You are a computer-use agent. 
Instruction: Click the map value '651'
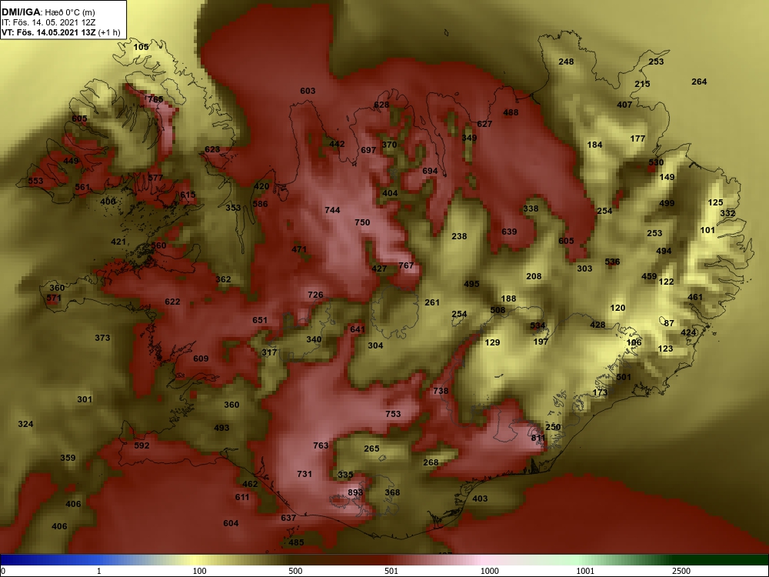260,320
